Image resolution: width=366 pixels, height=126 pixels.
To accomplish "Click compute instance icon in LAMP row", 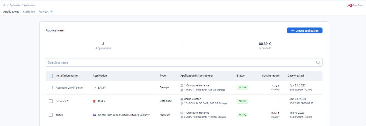I will pyautogui.click(x=182, y=86).
